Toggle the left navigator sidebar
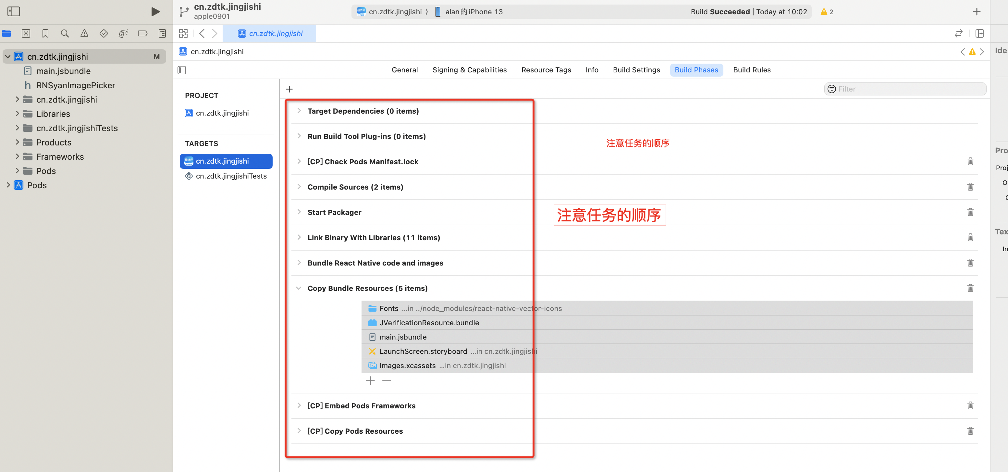This screenshot has width=1008, height=472. coord(14,12)
